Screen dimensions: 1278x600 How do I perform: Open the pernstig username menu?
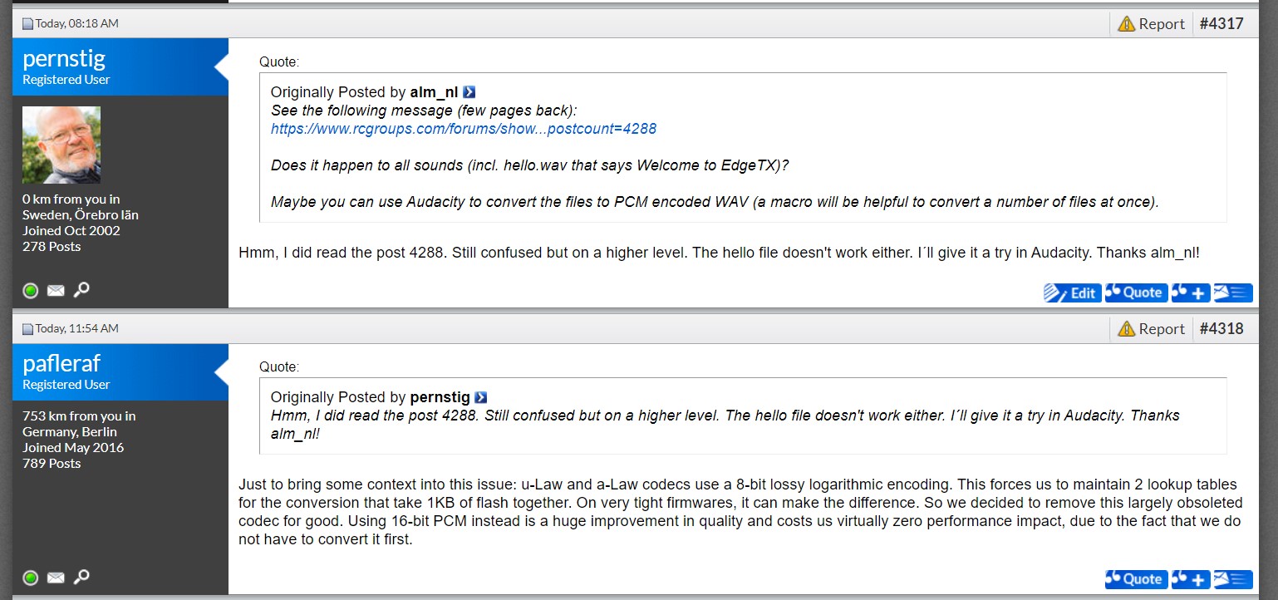(64, 58)
